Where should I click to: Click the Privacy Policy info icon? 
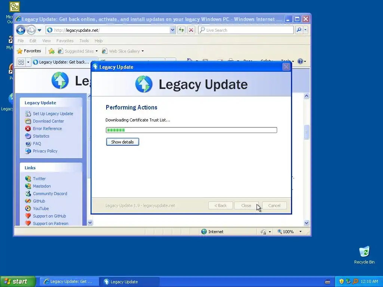pyautogui.click(x=28, y=151)
